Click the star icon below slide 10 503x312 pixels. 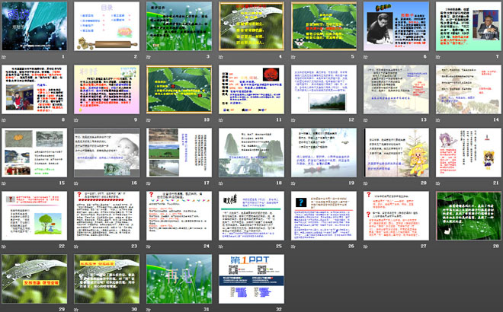[x=149, y=120]
